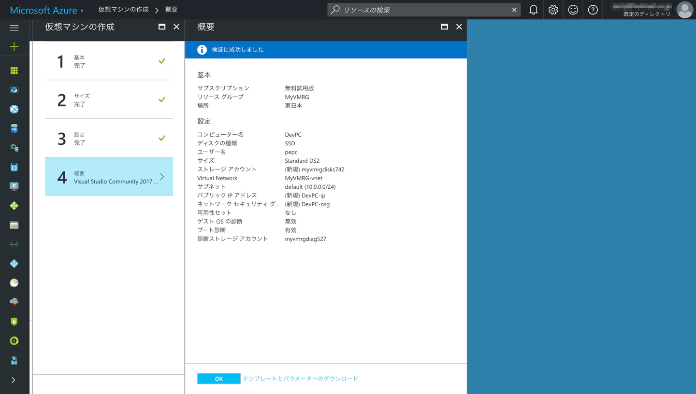Open the blue cylinder database icon in sidebar

tap(14, 167)
